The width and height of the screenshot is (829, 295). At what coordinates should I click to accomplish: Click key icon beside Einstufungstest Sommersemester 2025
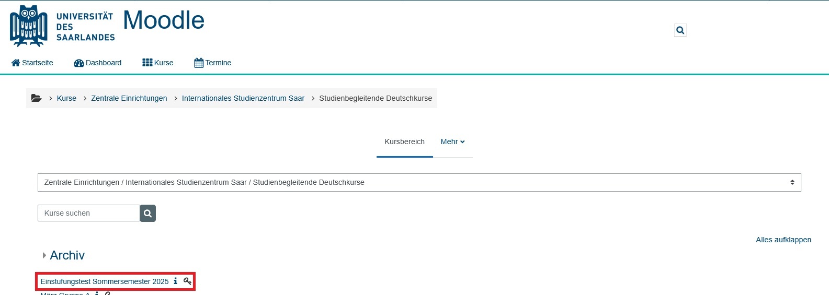187,281
